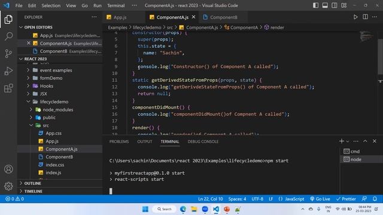Open the Edit menu

click(32, 5)
